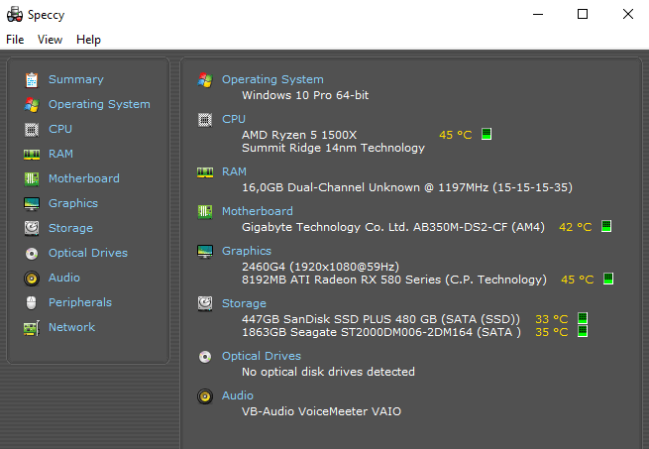Click the SanDisk SSD temperature indicator icon

coord(583,318)
